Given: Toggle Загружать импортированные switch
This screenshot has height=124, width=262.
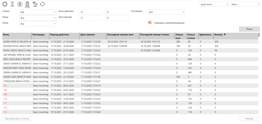Looking at the screenshot, I should (151, 23).
